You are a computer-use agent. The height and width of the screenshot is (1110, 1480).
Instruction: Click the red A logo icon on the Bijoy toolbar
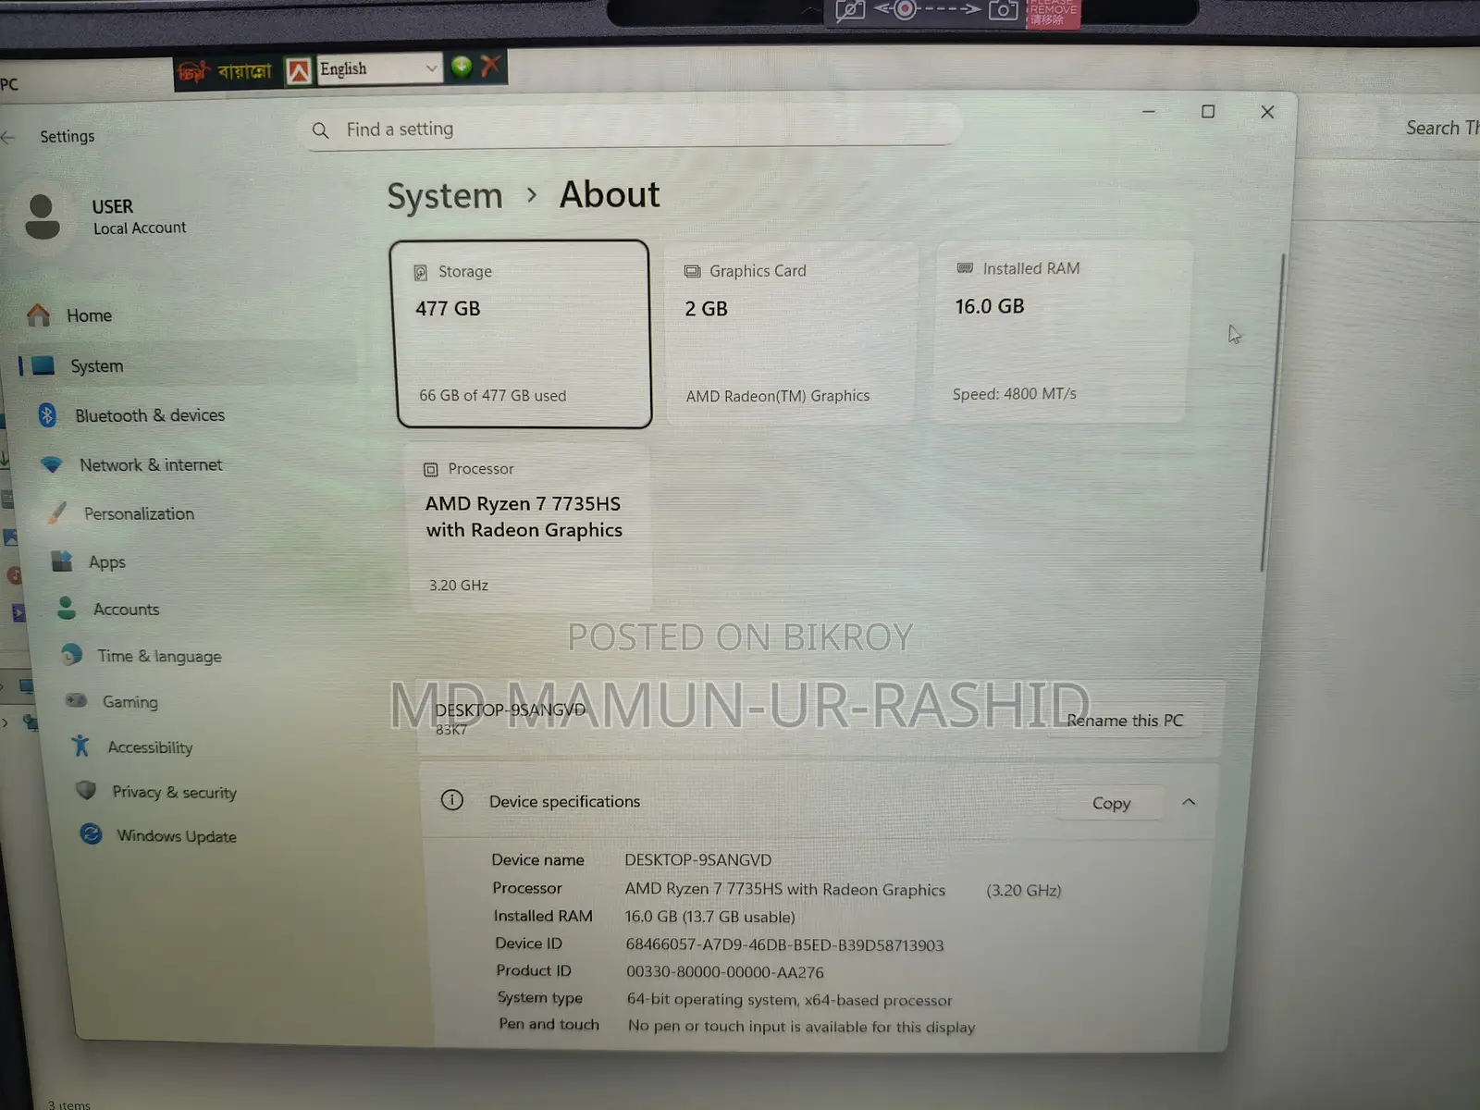coord(299,70)
